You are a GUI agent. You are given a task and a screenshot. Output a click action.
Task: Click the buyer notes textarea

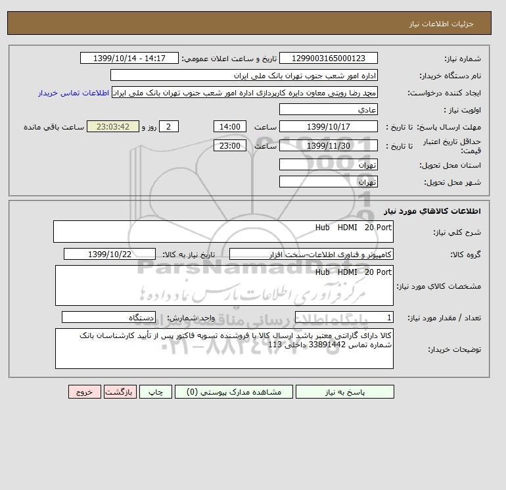click(224, 349)
